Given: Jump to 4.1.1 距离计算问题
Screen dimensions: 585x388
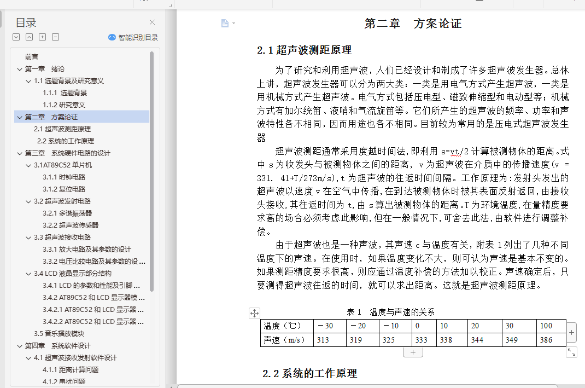Looking at the screenshot, I should pos(71,370).
